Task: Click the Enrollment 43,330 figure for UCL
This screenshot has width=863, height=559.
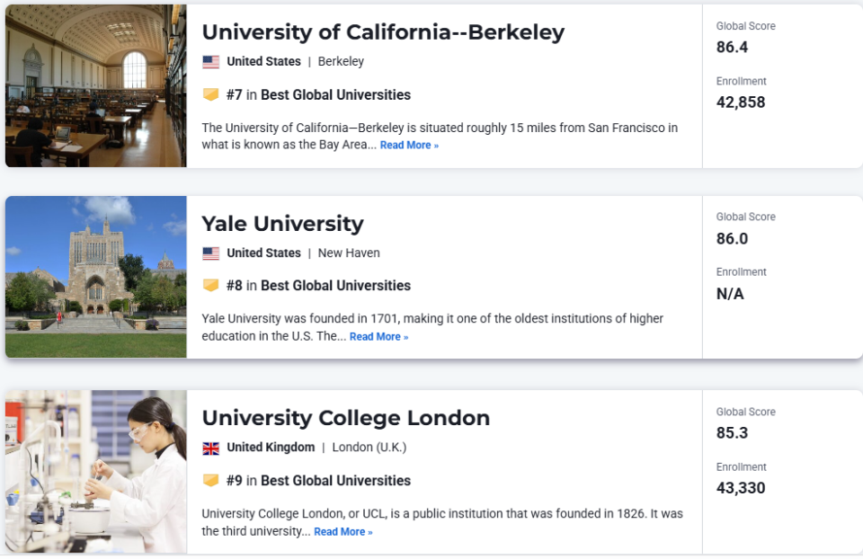Action: [740, 488]
